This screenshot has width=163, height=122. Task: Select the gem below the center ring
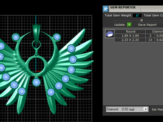tap(36, 82)
